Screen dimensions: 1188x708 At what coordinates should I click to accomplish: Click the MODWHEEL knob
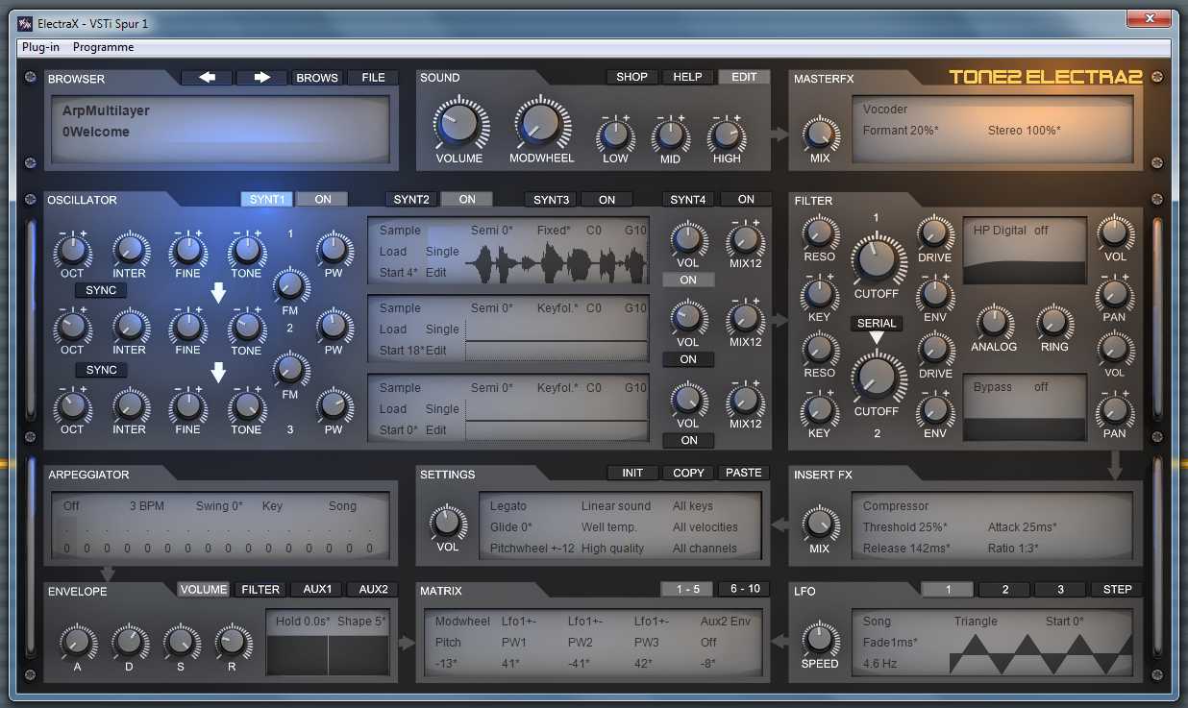[x=541, y=125]
